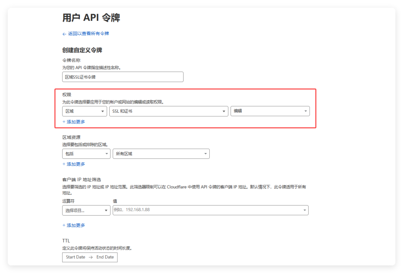
Task: Open the 编辑 access level dropdown
Action: tap(270, 111)
